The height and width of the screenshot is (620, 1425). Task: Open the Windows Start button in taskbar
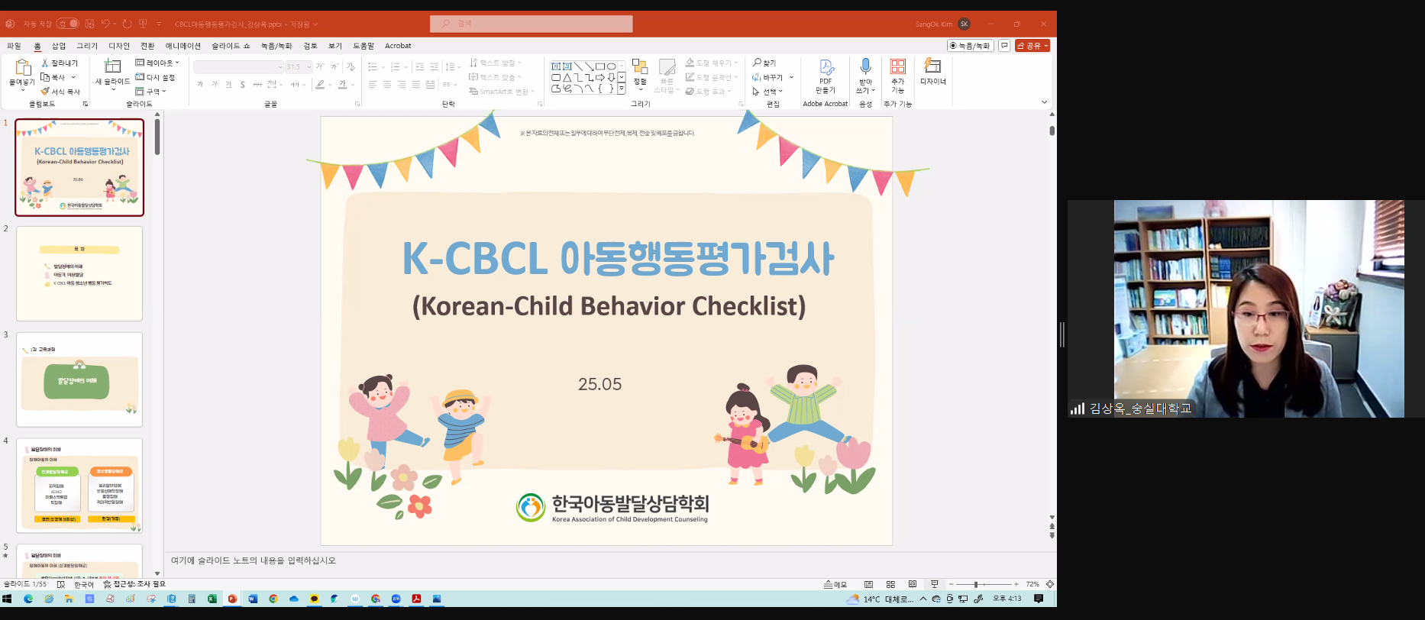[8, 599]
